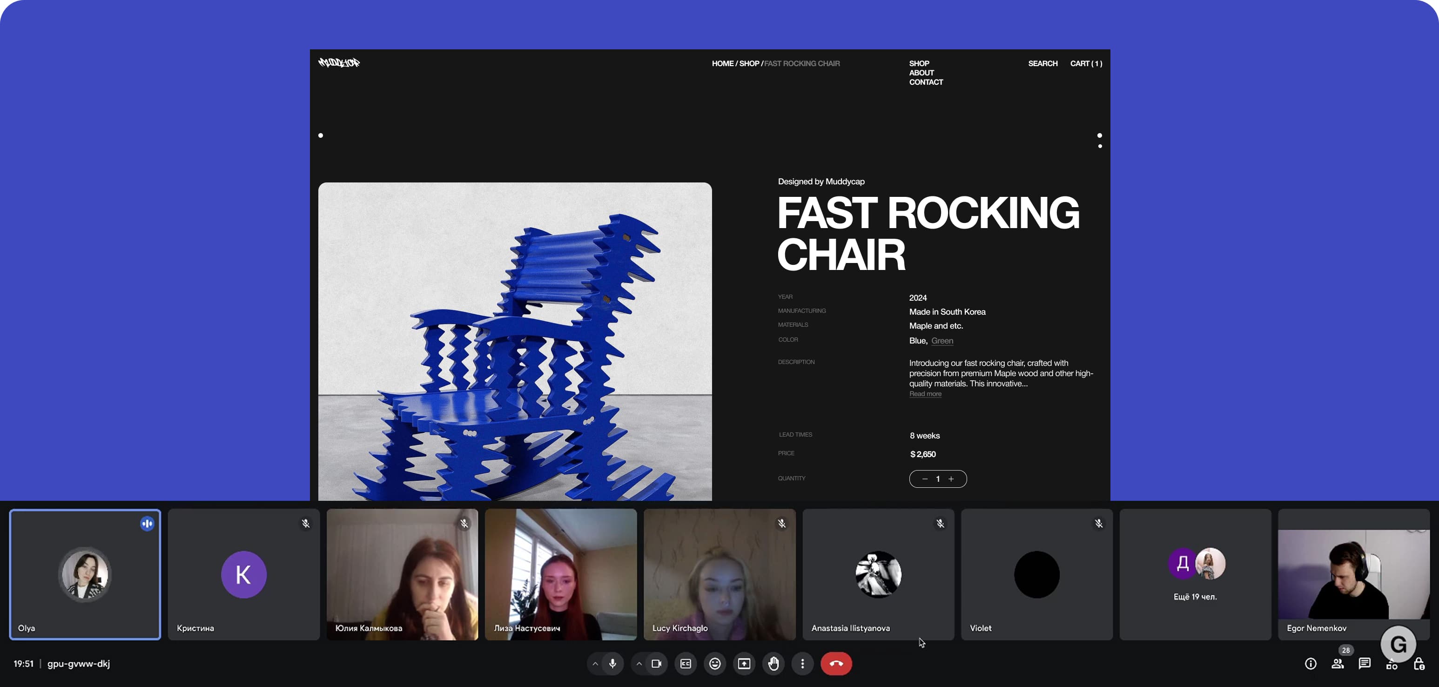Click the raise hand icon
Image resolution: width=1439 pixels, height=687 pixels.
coord(773,664)
